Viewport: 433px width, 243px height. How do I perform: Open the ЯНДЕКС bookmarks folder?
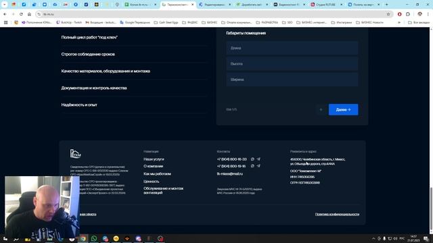(189, 22)
